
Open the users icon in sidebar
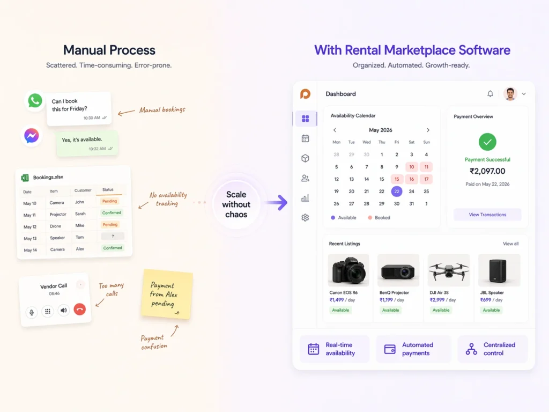pos(305,178)
